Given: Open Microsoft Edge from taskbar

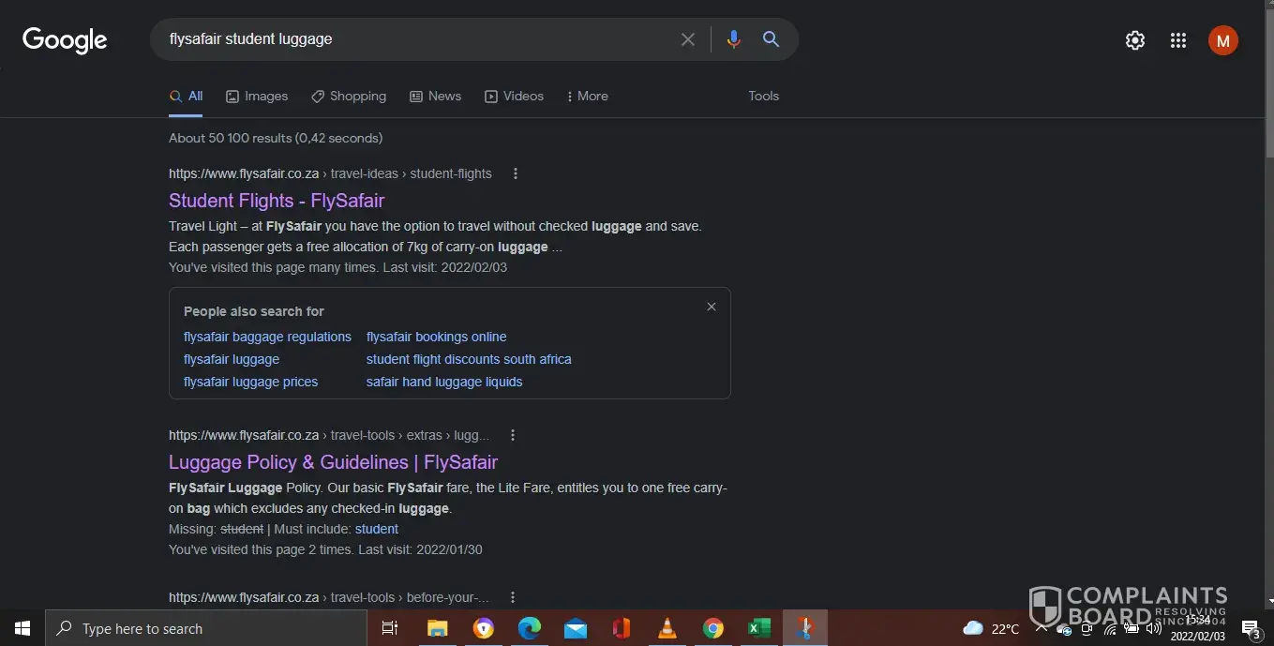Looking at the screenshot, I should pos(530,628).
